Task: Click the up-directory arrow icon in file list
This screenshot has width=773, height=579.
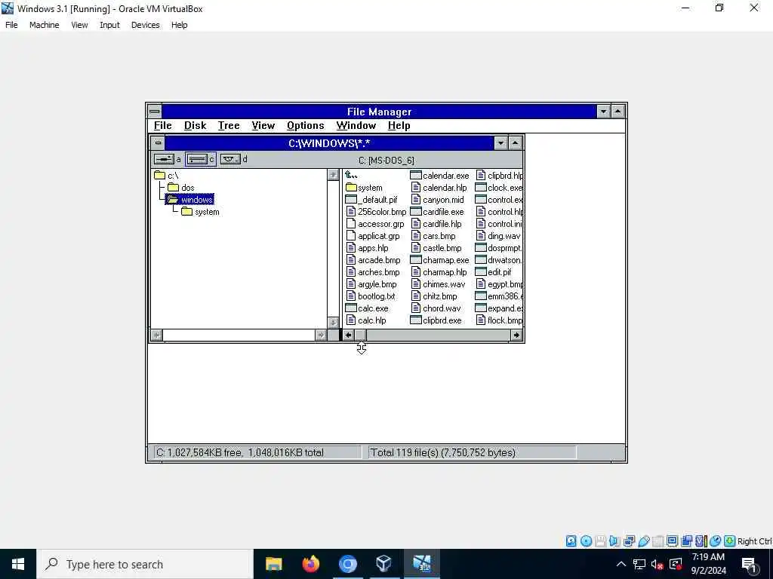Action: (x=351, y=175)
